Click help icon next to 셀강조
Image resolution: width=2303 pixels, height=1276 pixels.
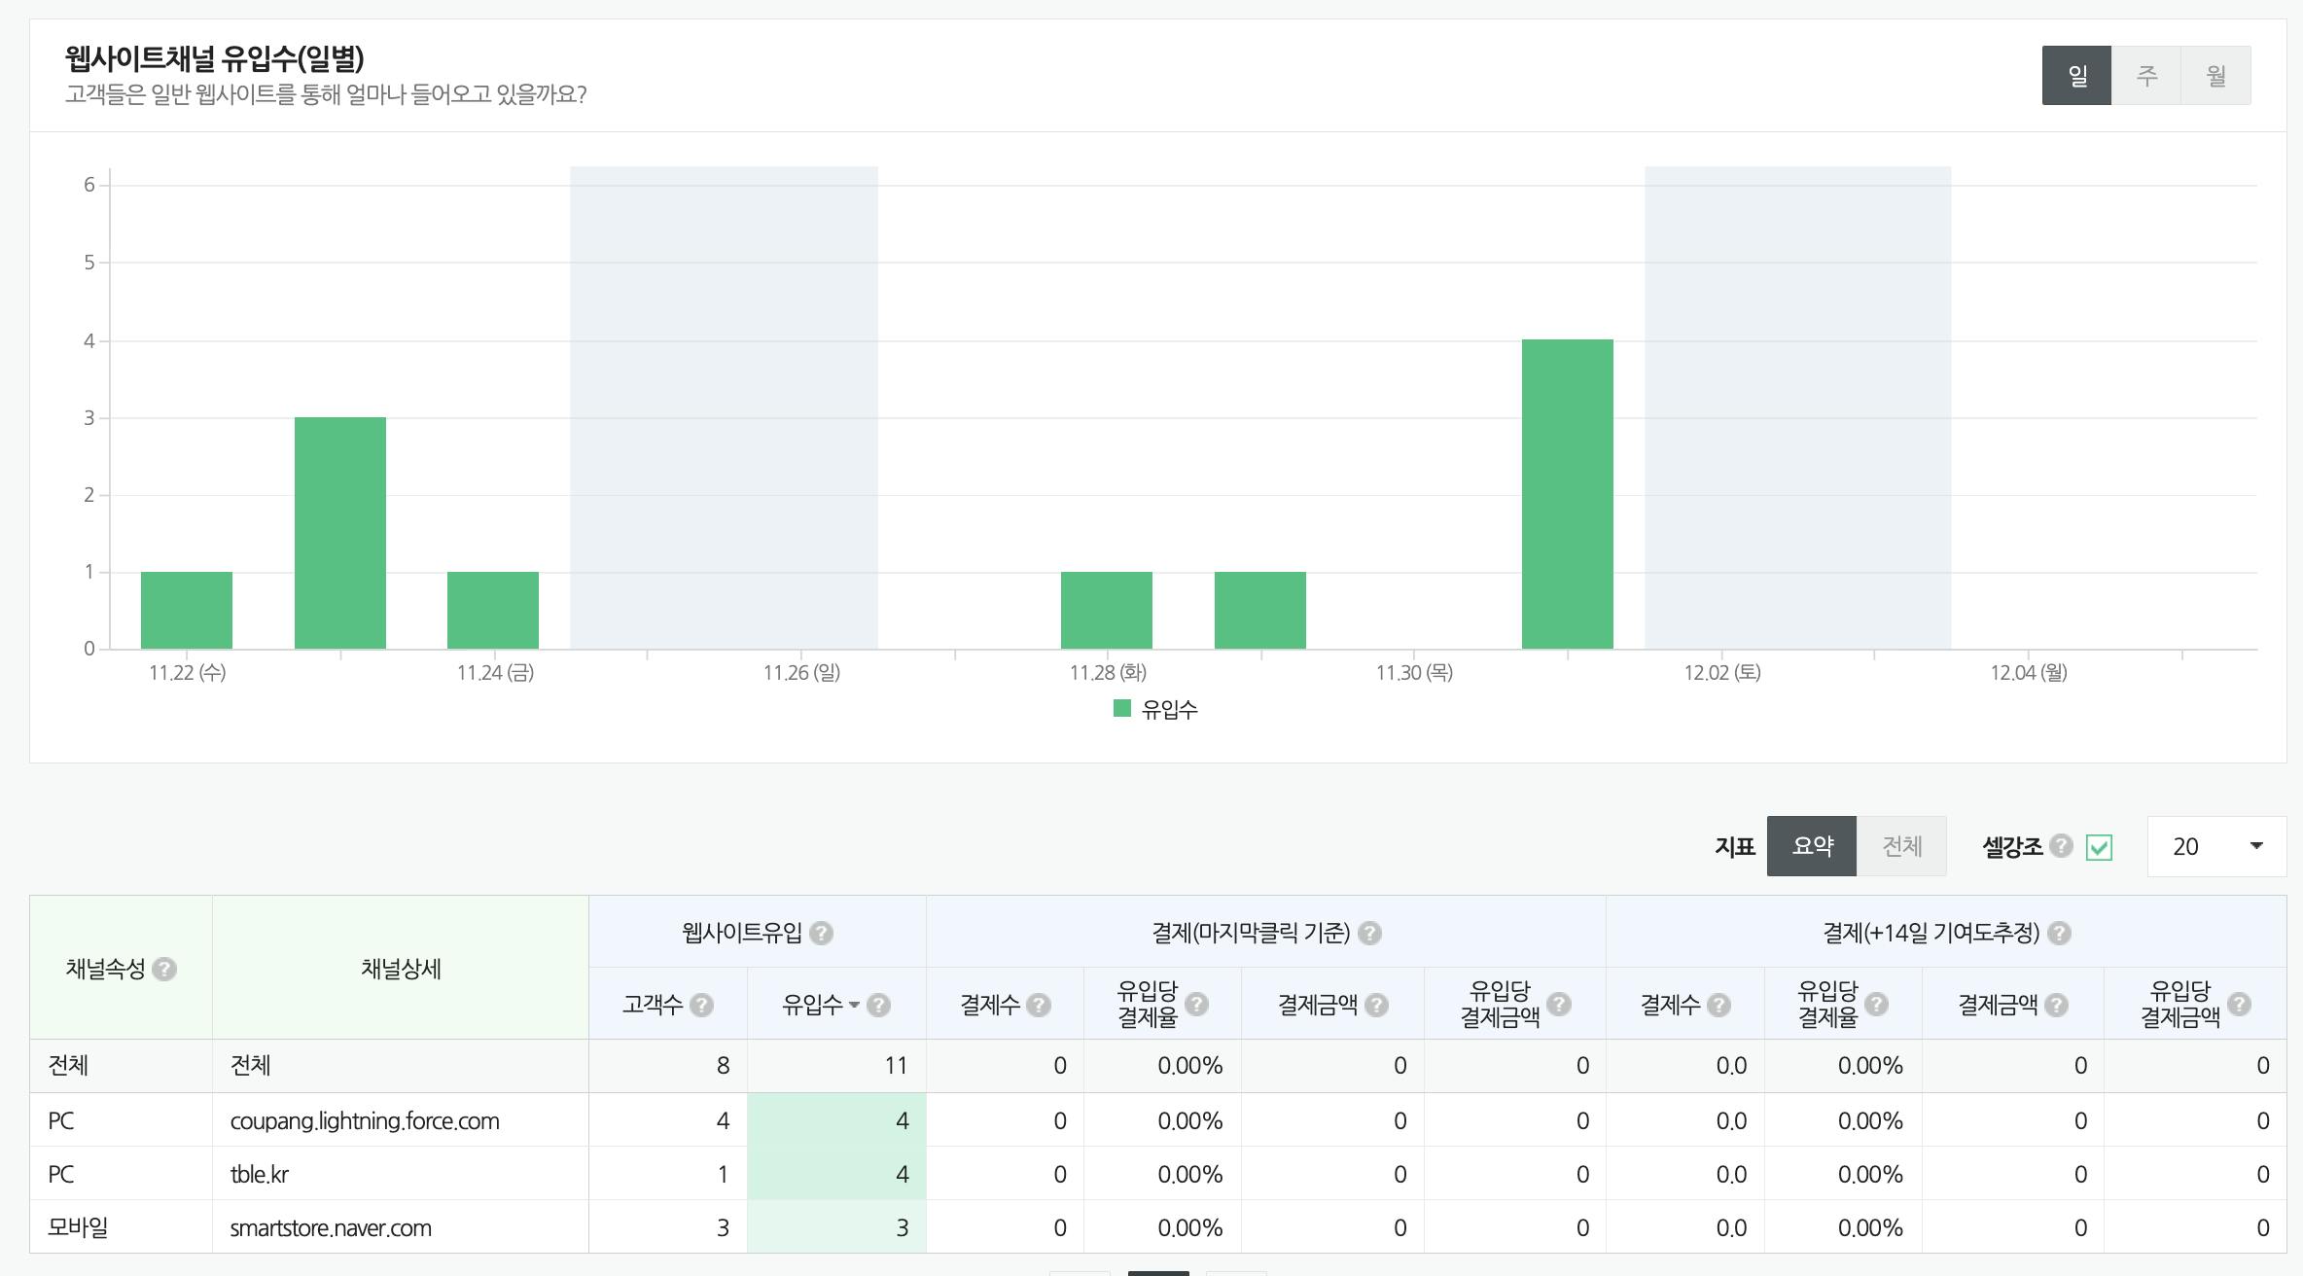click(2061, 846)
